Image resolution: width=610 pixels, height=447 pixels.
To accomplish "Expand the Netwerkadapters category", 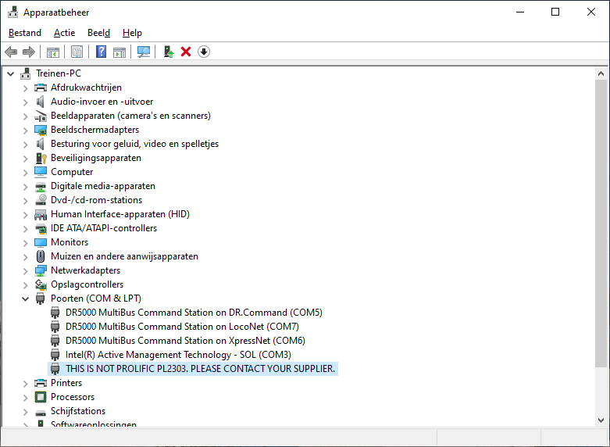I will pos(25,270).
